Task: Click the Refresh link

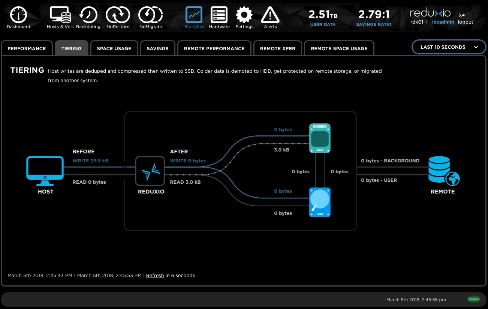Action: coord(155,275)
